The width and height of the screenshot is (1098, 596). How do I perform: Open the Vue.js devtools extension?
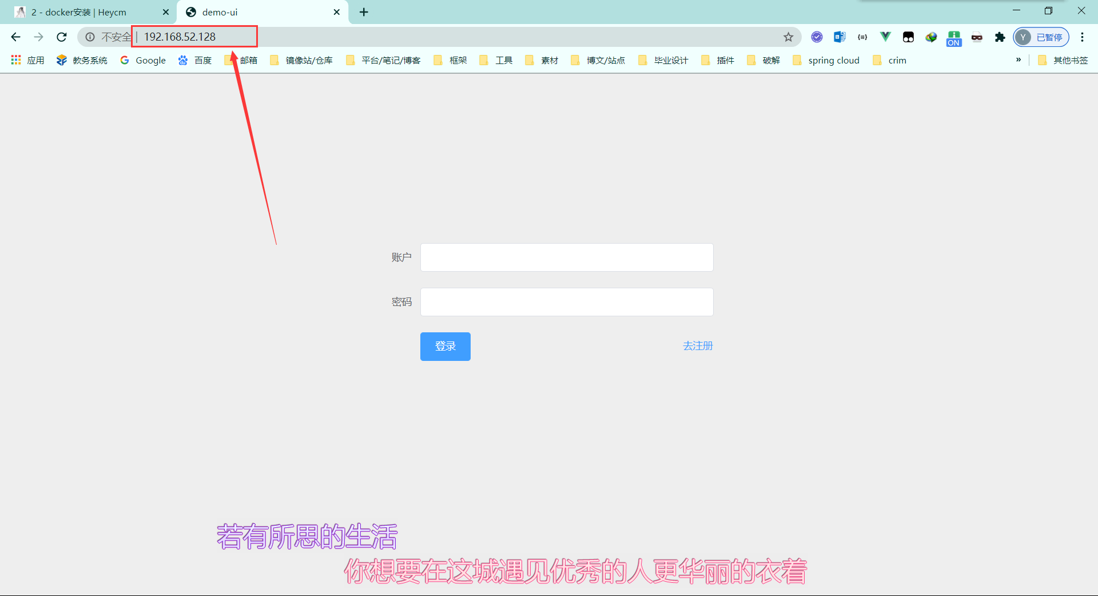click(885, 37)
